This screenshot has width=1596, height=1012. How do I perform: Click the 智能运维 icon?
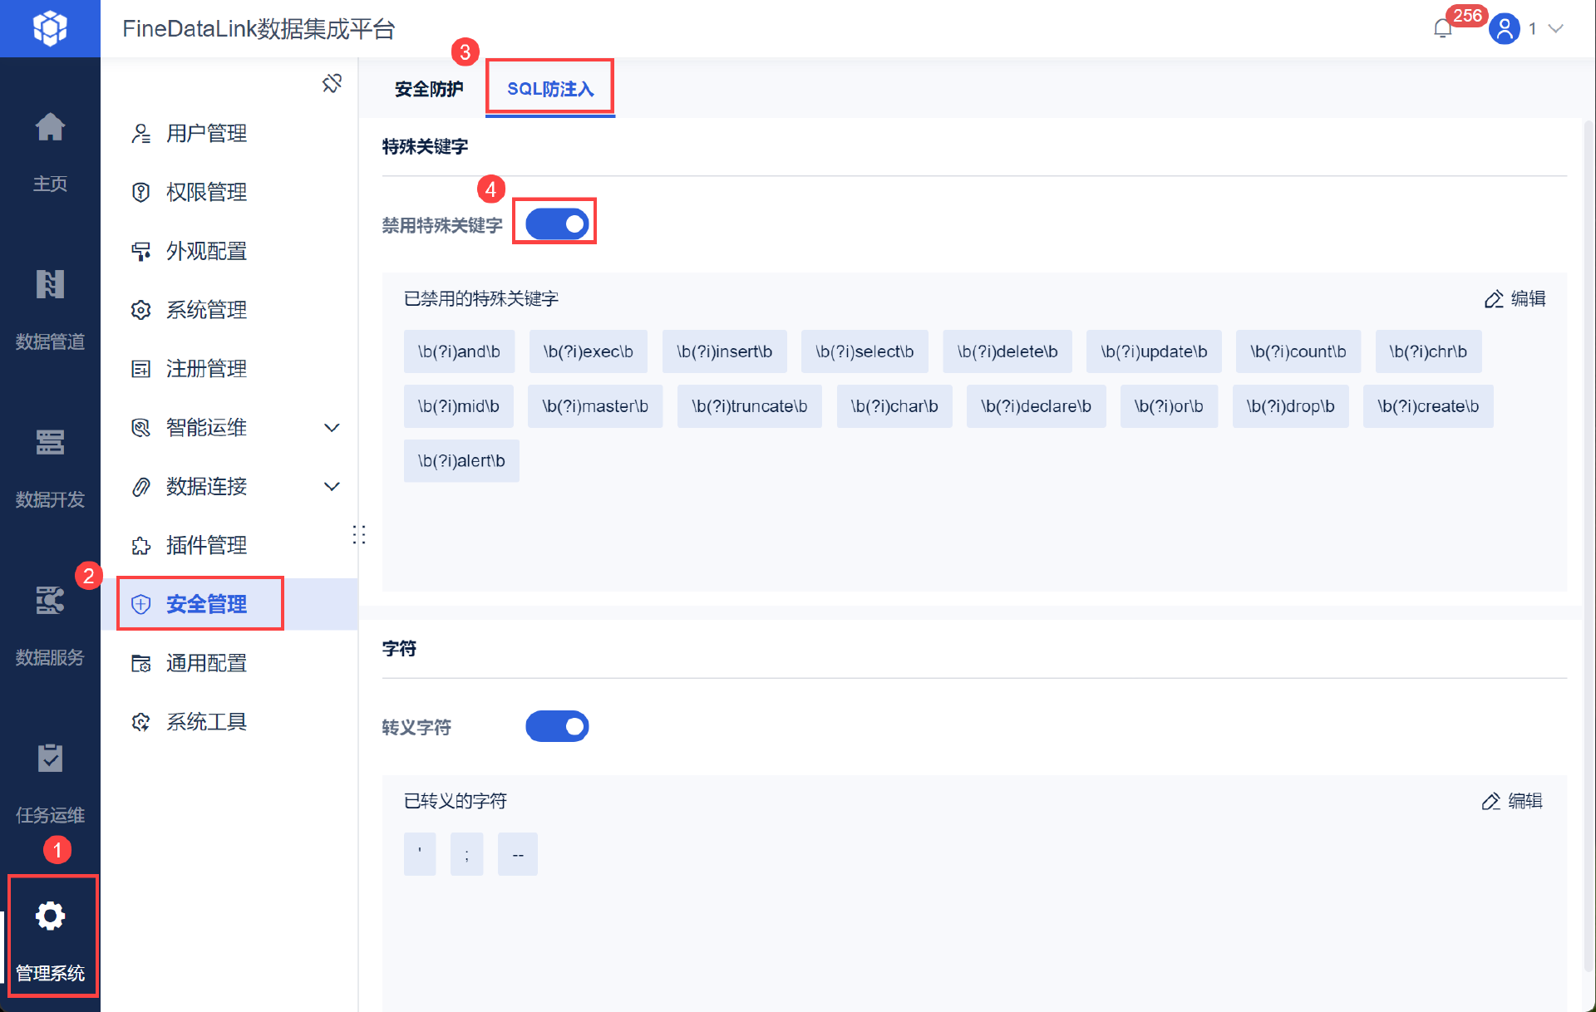(x=140, y=428)
